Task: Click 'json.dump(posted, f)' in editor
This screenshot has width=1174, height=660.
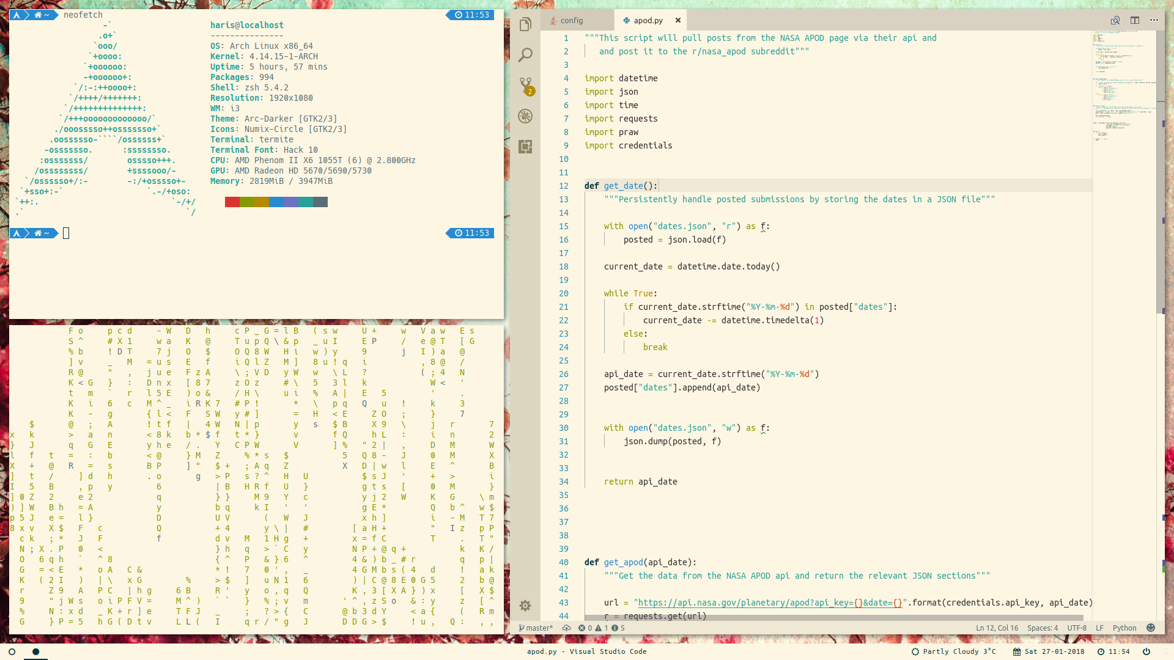Action: pyautogui.click(x=672, y=441)
